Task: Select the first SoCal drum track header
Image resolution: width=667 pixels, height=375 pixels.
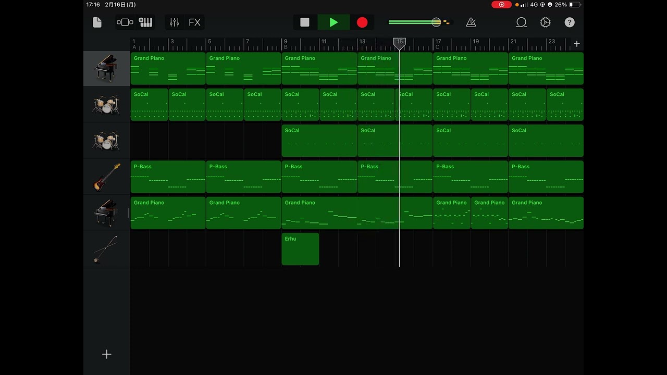Action: click(107, 105)
